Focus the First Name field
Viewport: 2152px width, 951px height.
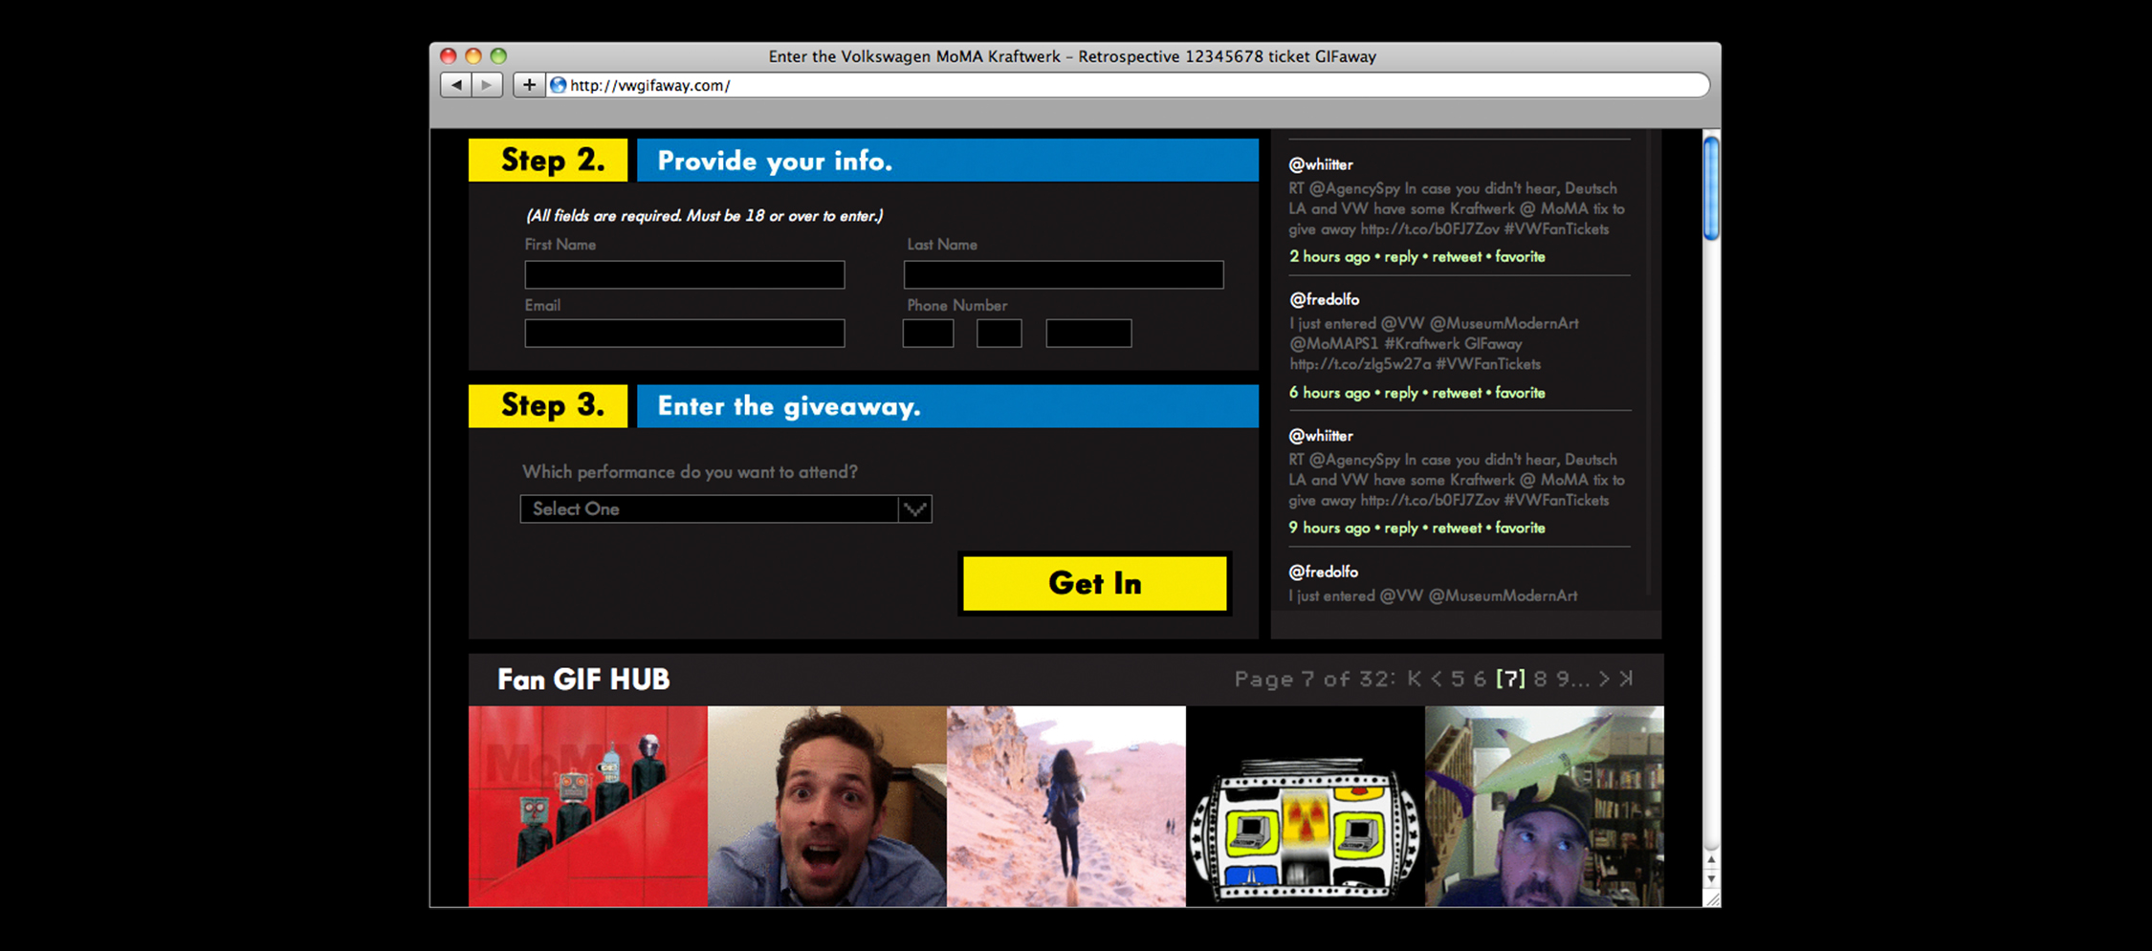pos(685,274)
